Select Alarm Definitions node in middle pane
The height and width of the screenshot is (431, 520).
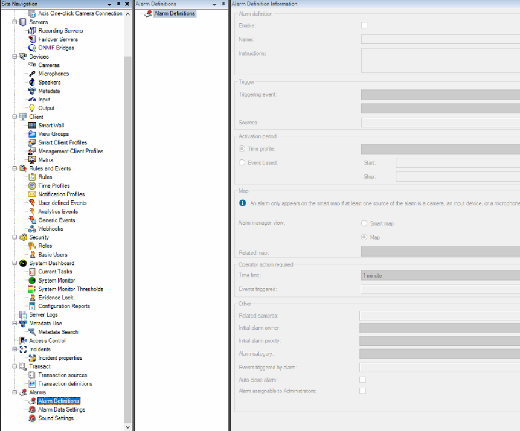(175, 13)
